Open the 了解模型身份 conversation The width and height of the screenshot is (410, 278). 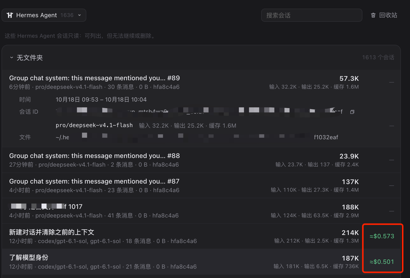[x=201, y=262]
